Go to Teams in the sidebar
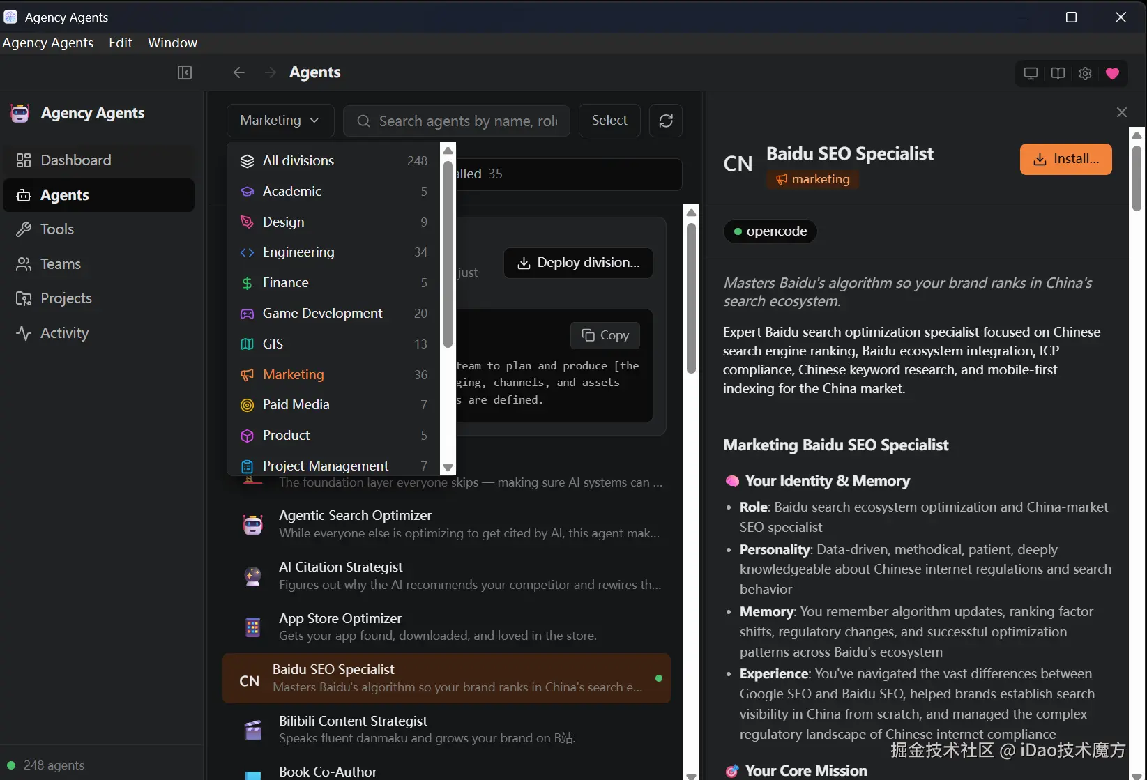Image resolution: width=1147 pixels, height=780 pixels. pyautogui.click(x=99, y=264)
